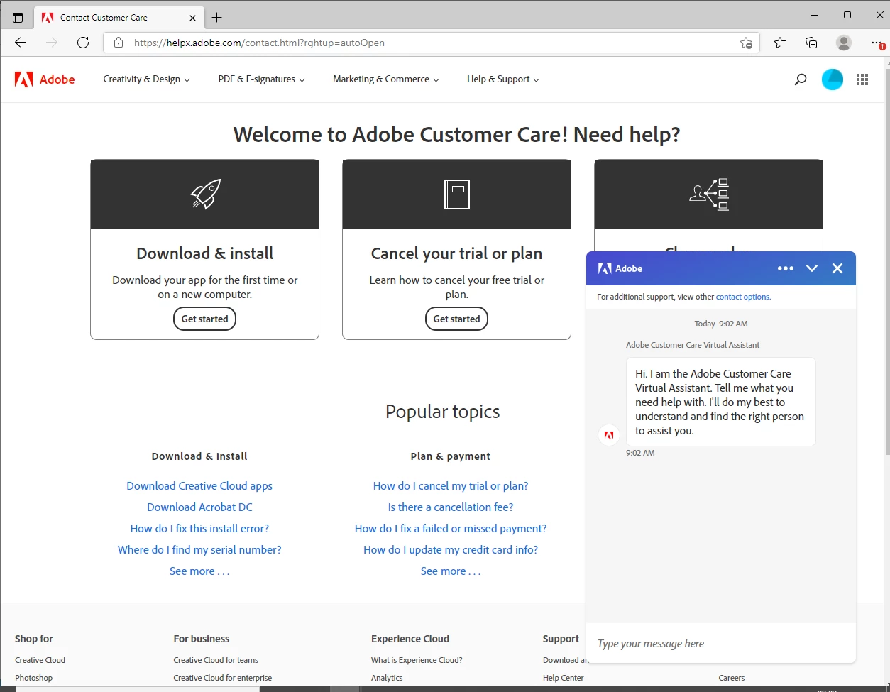The height and width of the screenshot is (692, 890).
Task: Open contact options link in chat
Action: (x=743, y=297)
